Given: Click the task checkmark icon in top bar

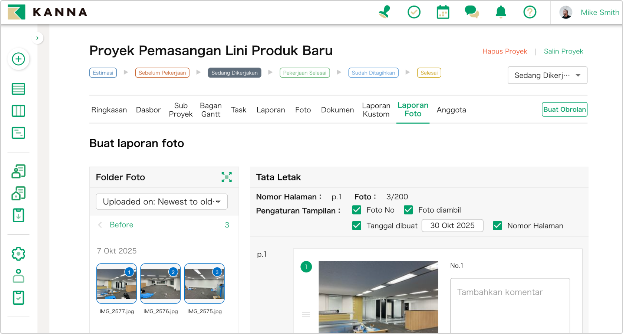Looking at the screenshot, I should [x=414, y=12].
